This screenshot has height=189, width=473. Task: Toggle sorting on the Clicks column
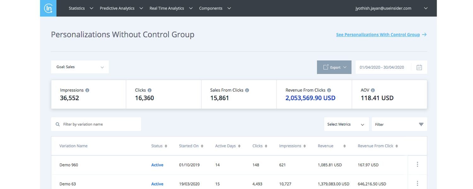pos(266,146)
